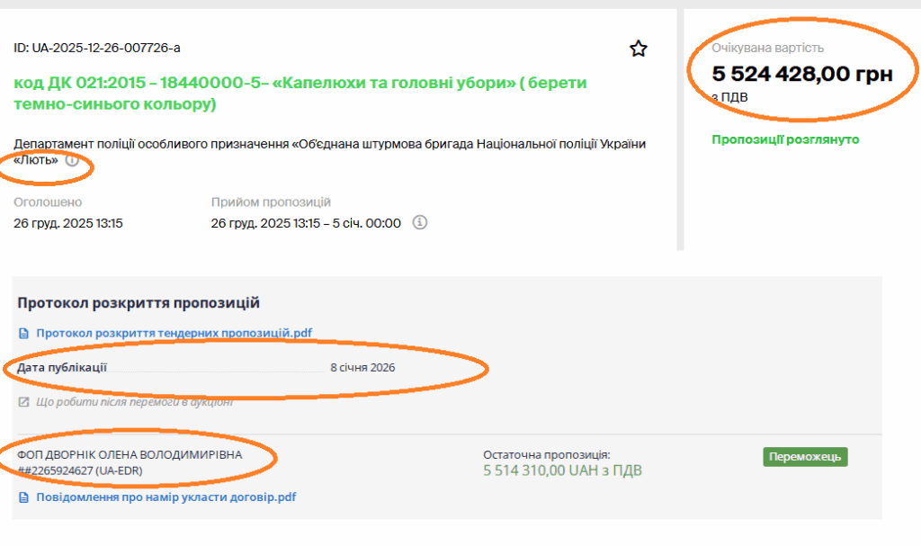Click the "Пропозиції розглянуто" status text

785,139
